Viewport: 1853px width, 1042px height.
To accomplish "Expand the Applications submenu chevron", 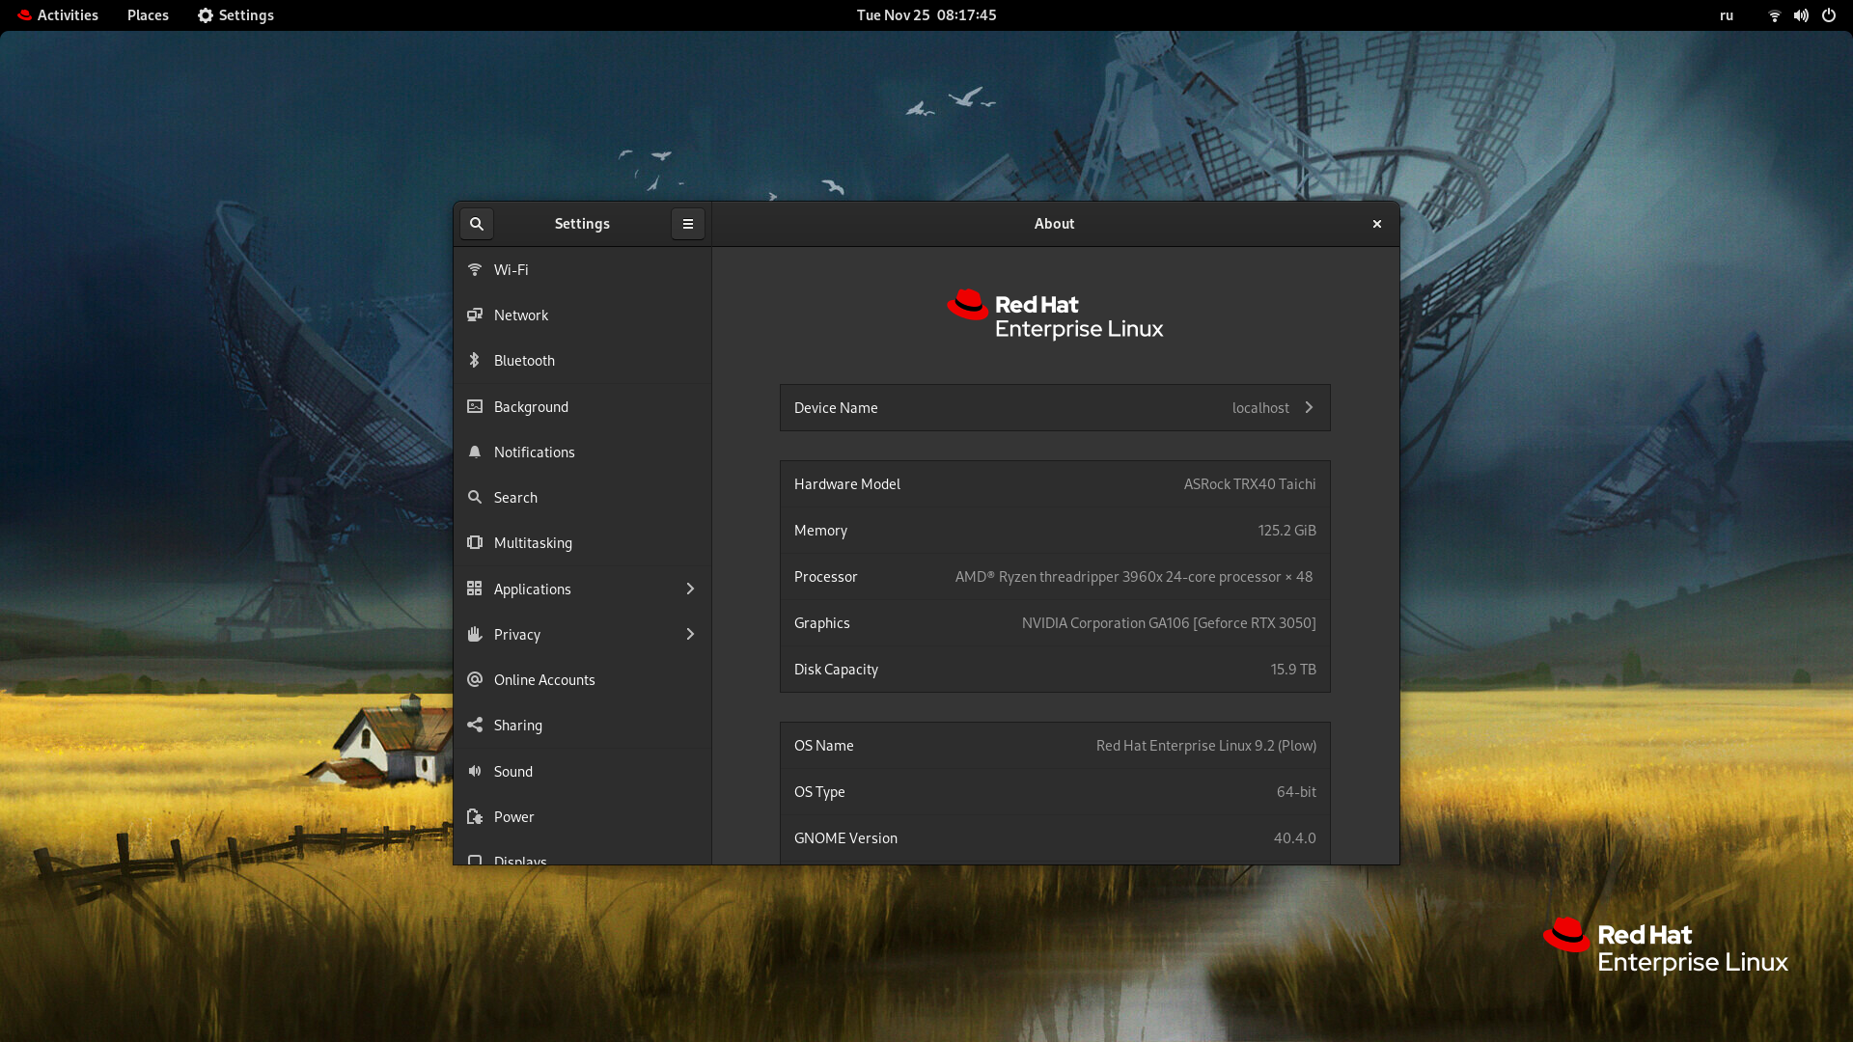I will pos(690,590).
